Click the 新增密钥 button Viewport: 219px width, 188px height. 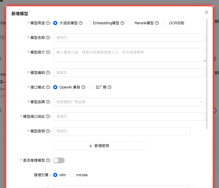point(99,146)
